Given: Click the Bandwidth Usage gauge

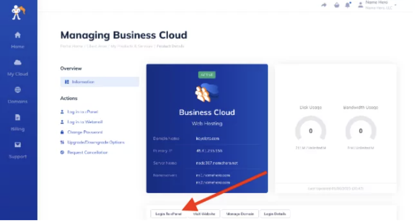Looking at the screenshot, I should tap(361, 129).
